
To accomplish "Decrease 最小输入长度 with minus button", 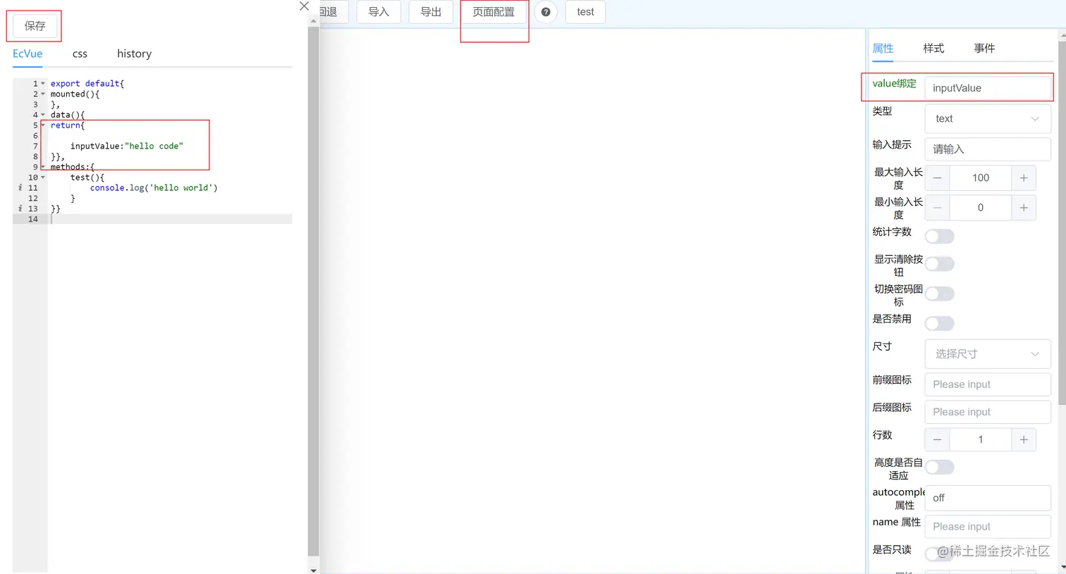I will pyautogui.click(x=937, y=208).
